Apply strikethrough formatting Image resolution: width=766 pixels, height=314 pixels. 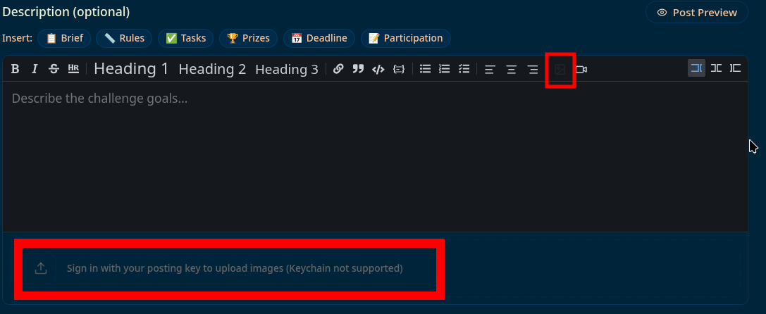pos(54,69)
